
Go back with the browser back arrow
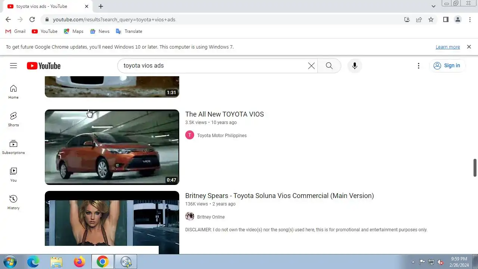pyautogui.click(x=8, y=19)
